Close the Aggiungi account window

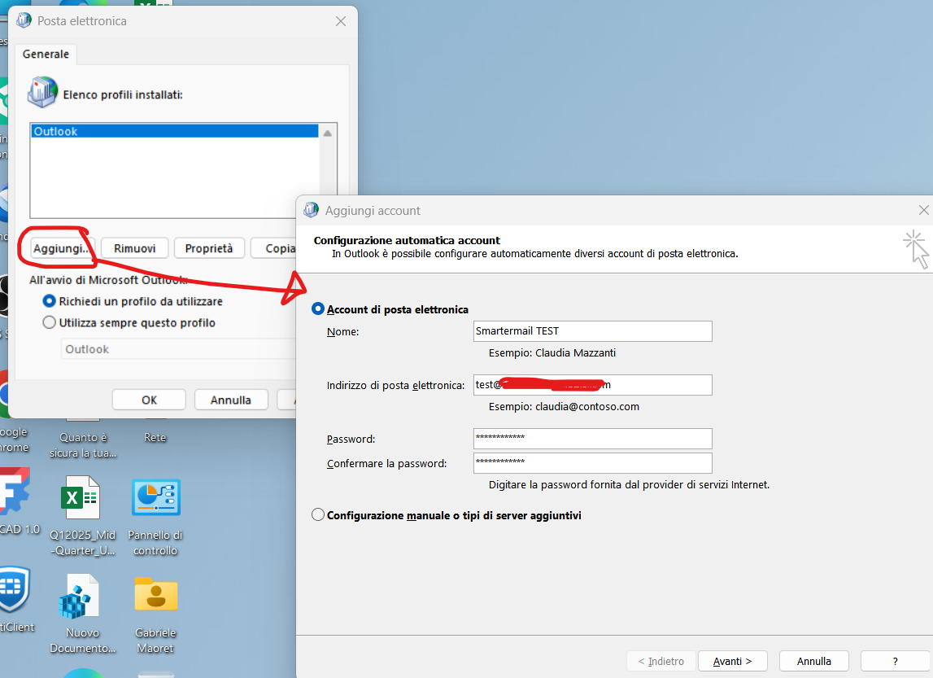(x=923, y=210)
